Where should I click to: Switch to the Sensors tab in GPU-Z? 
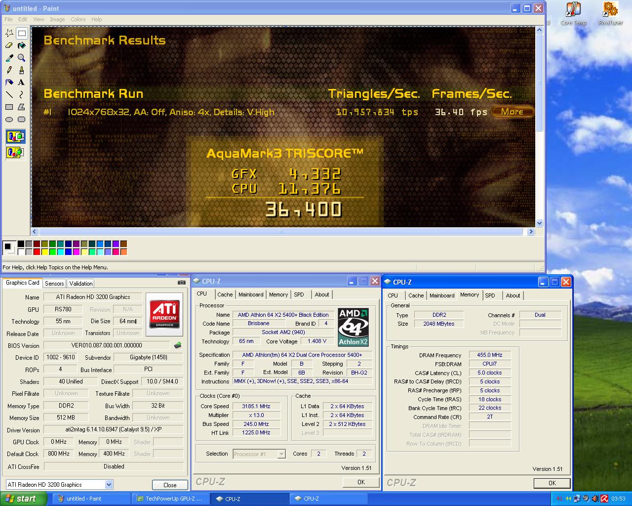coord(54,284)
